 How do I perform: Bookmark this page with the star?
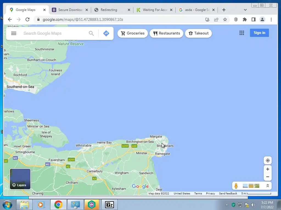[x=225, y=19]
